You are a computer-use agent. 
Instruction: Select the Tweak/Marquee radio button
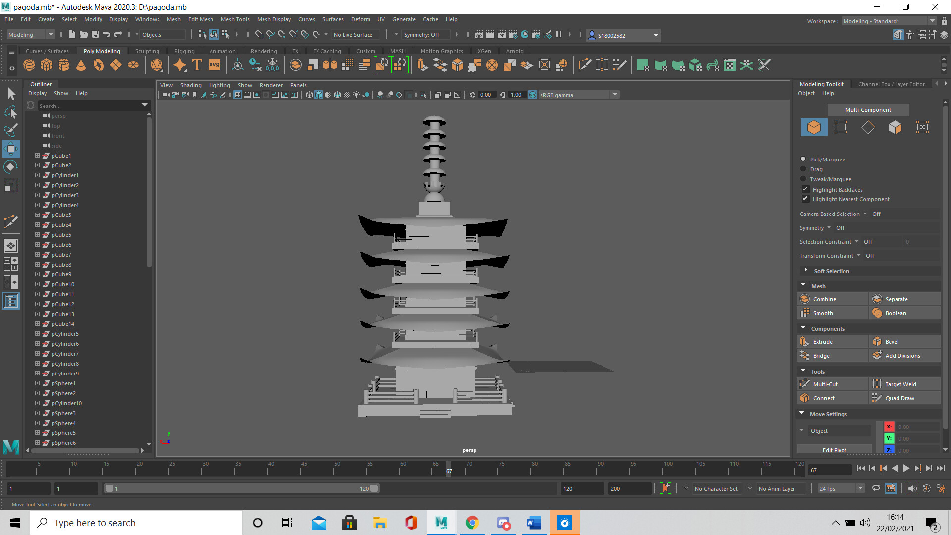coord(803,179)
